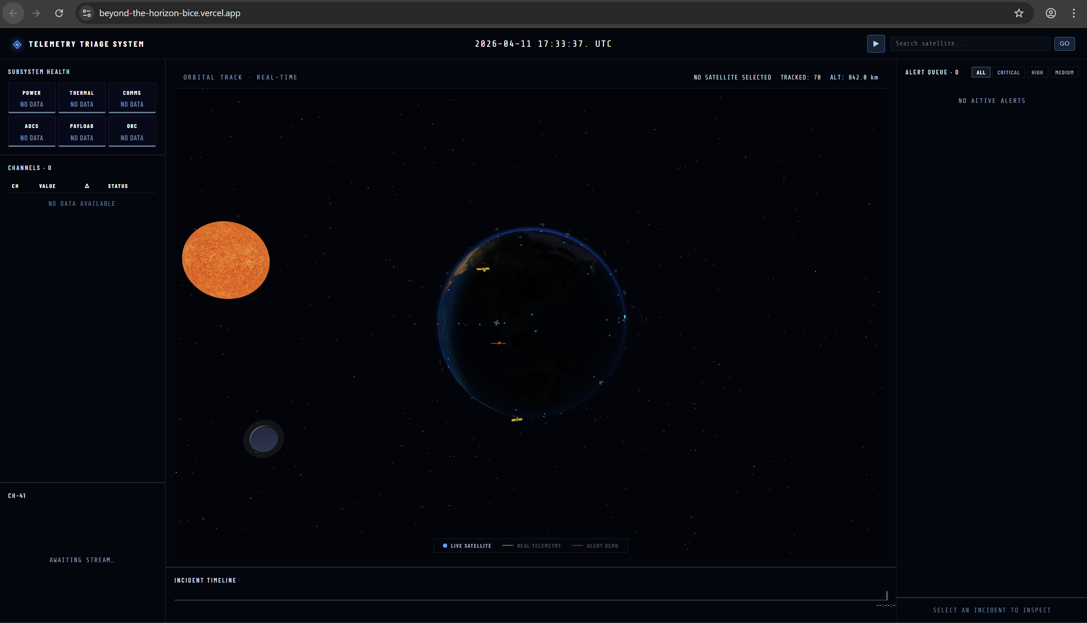Click the red alert satellite on Earth
The image size is (1087, 623).
[x=498, y=343]
